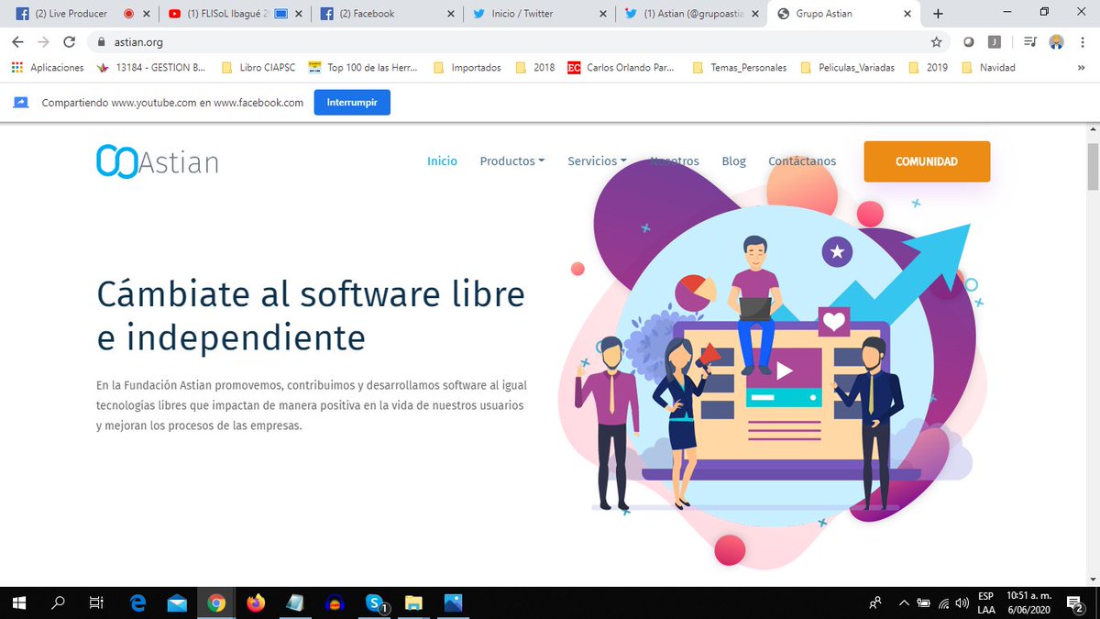Open the Photos app on taskbar
The height and width of the screenshot is (619, 1100).
click(x=453, y=602)
